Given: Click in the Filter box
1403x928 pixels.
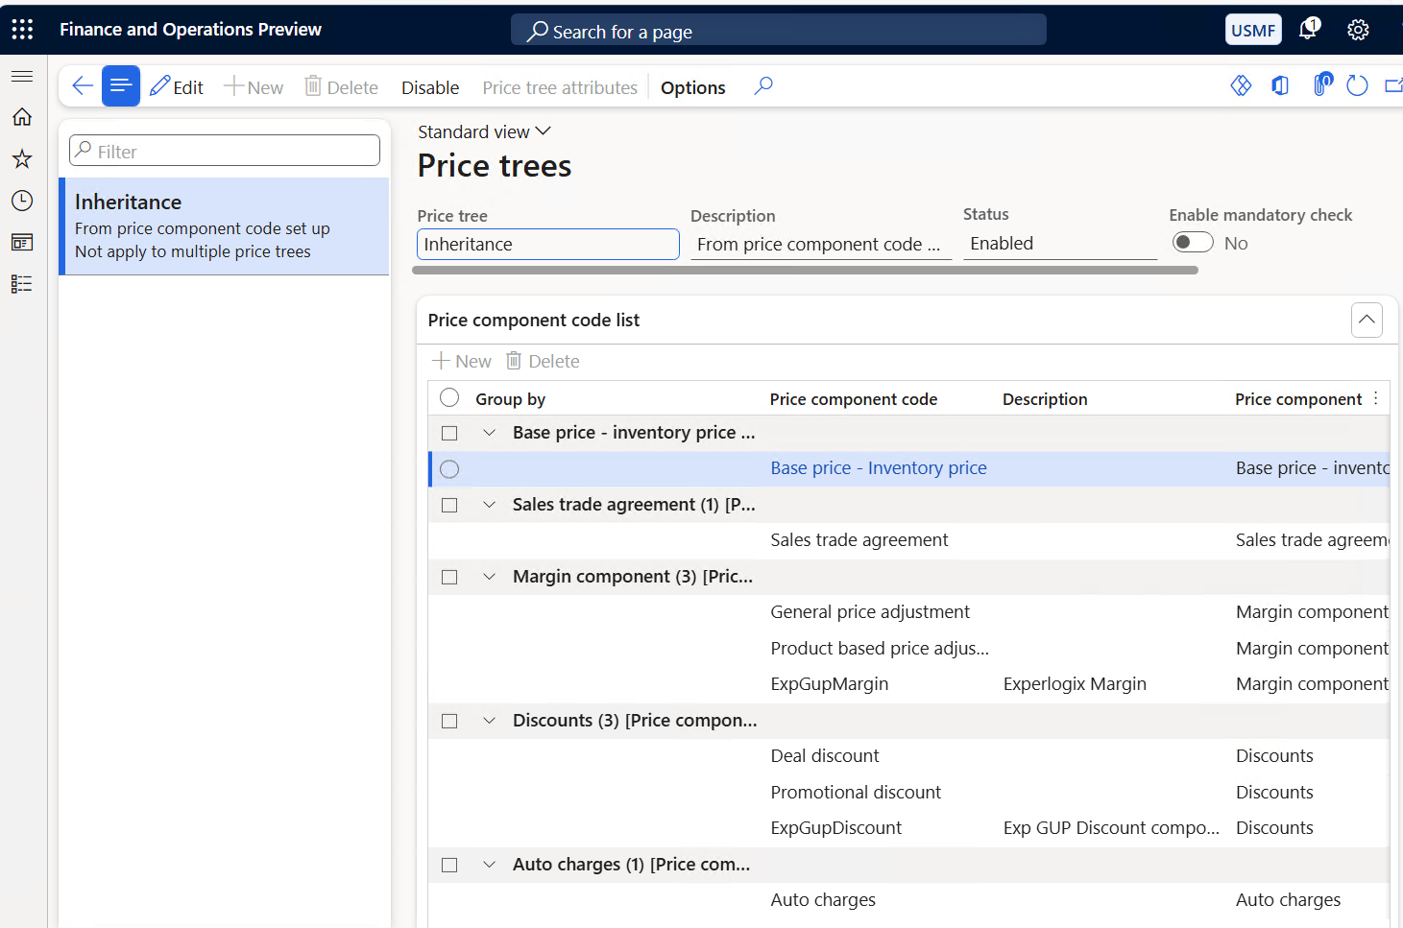Looking at the screenshot, I should click(x=225, y=151).
